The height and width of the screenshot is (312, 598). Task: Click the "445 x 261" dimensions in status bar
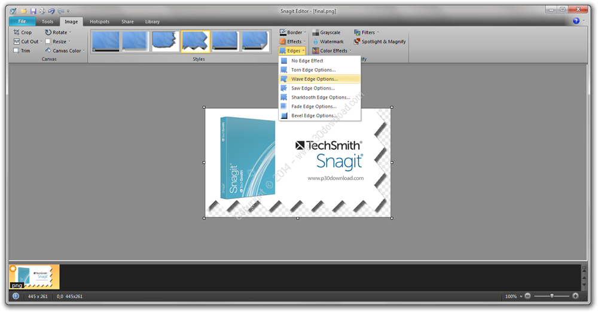tap(38, 296)
